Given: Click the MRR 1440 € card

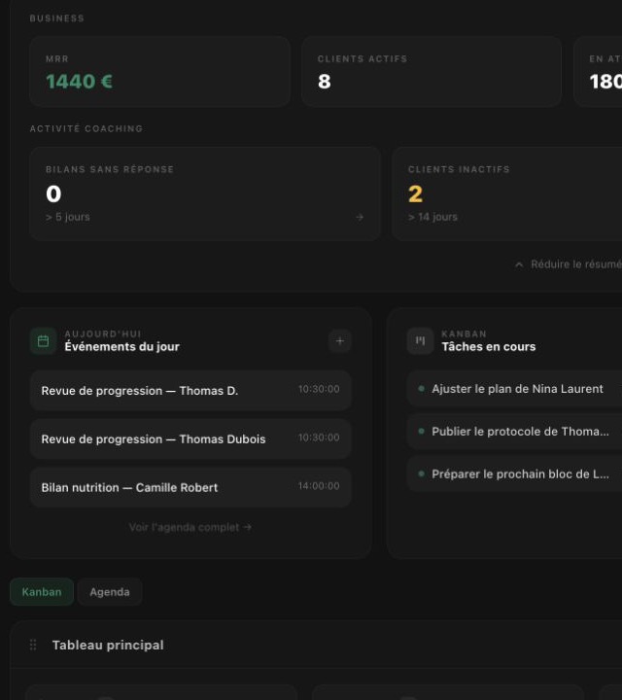Looking at the screenshot, I should point(160,71).
